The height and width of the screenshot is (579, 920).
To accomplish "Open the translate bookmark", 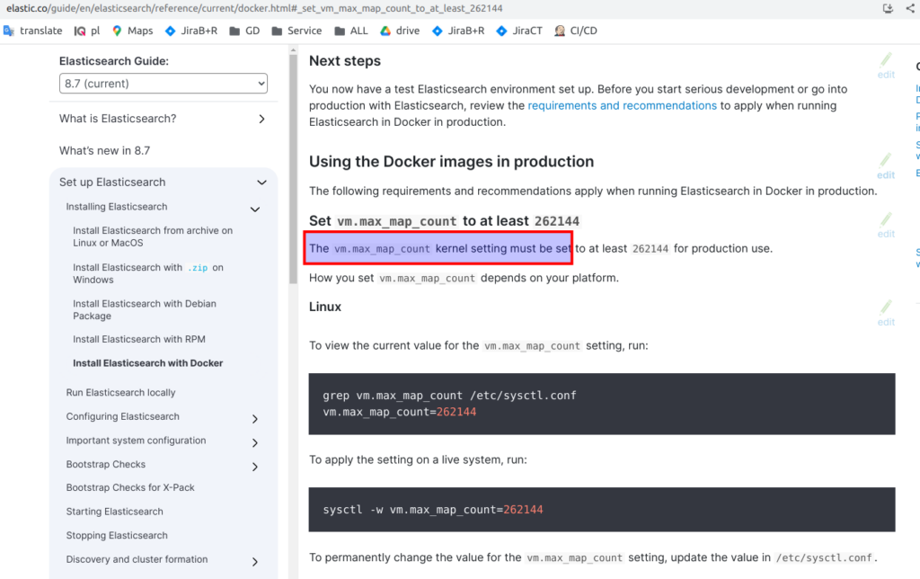I will tap(33, 31).
